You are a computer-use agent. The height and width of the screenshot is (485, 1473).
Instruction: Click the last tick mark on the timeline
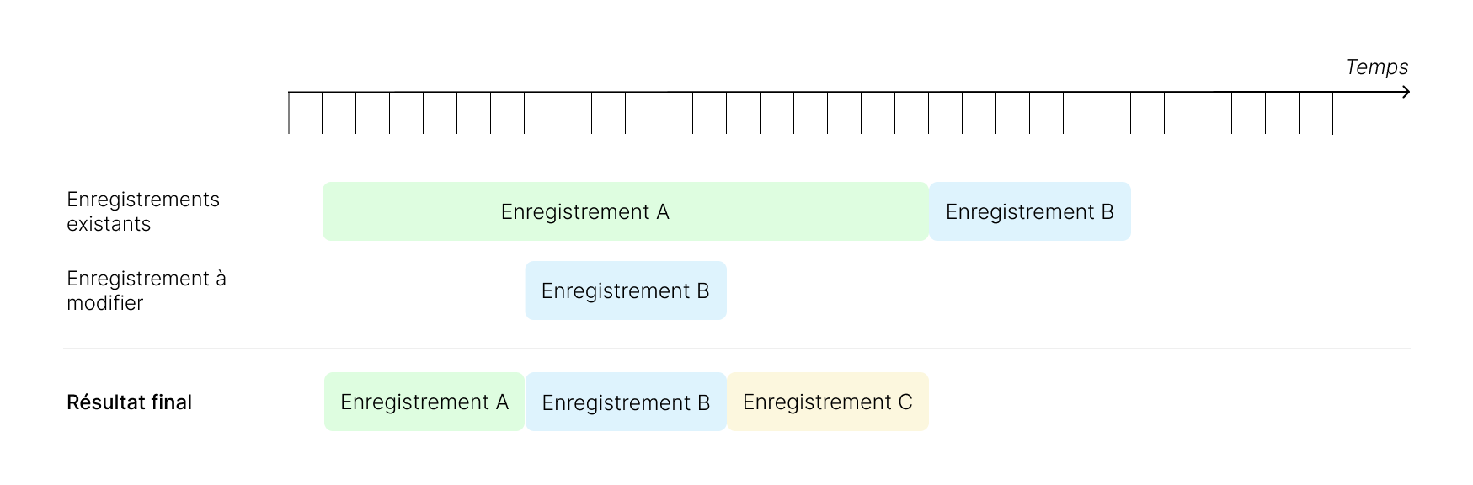pyautogui.click(x=1333, y=113)
